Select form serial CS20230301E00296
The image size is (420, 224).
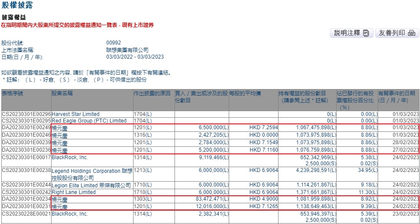coord(26,114)
